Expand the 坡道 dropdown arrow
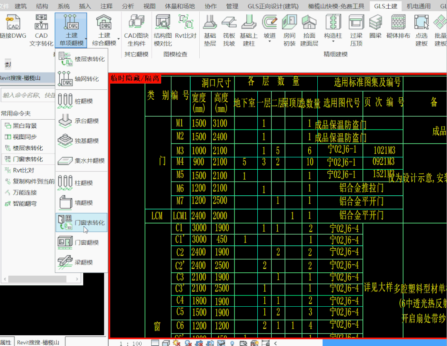The height and width of the screenshot is (346, 447). [269, 41]
